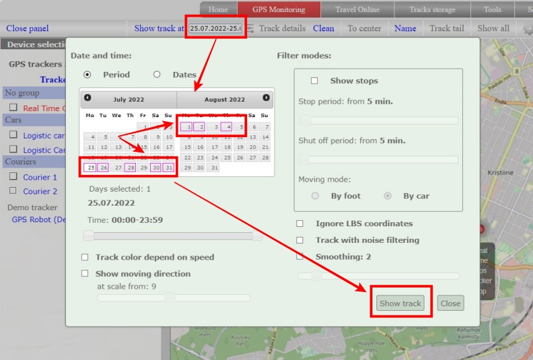The height and width of the screenshot is (360, 533).
Task: Open the Tracks storage tab
Action: coord(432,10)
